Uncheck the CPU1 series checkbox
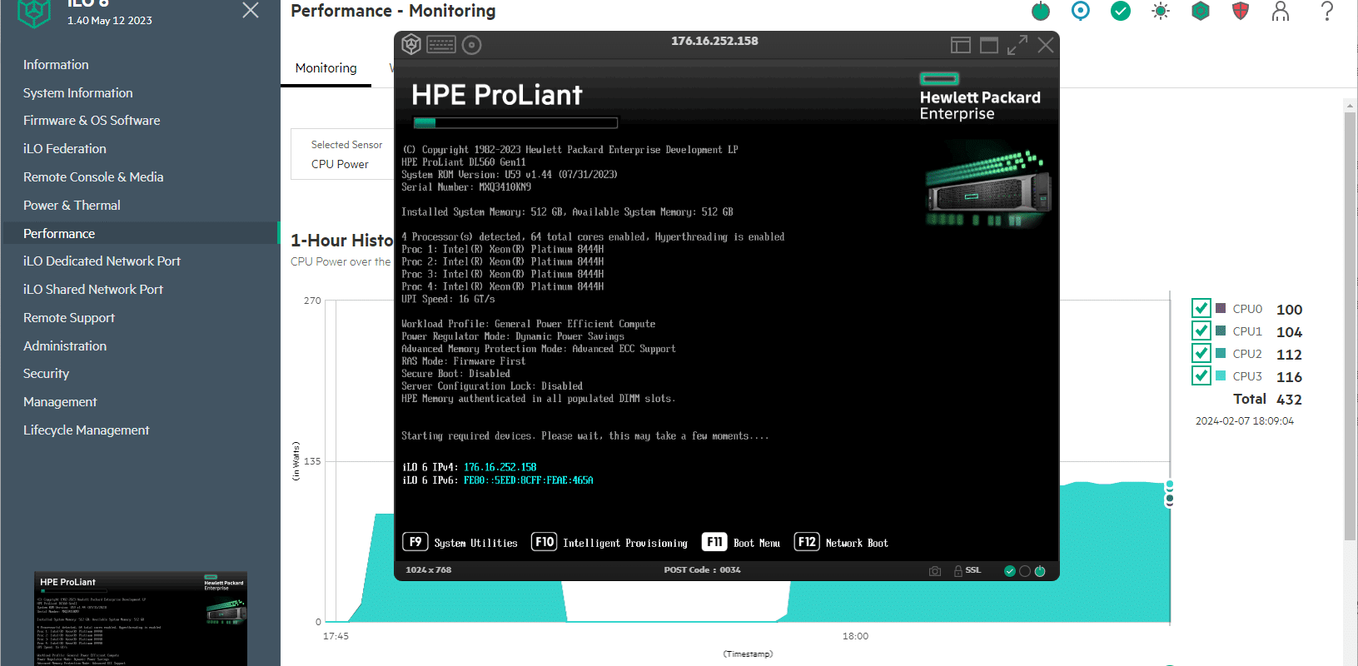The image size is (1358, 666). (x=1201, y=331)
